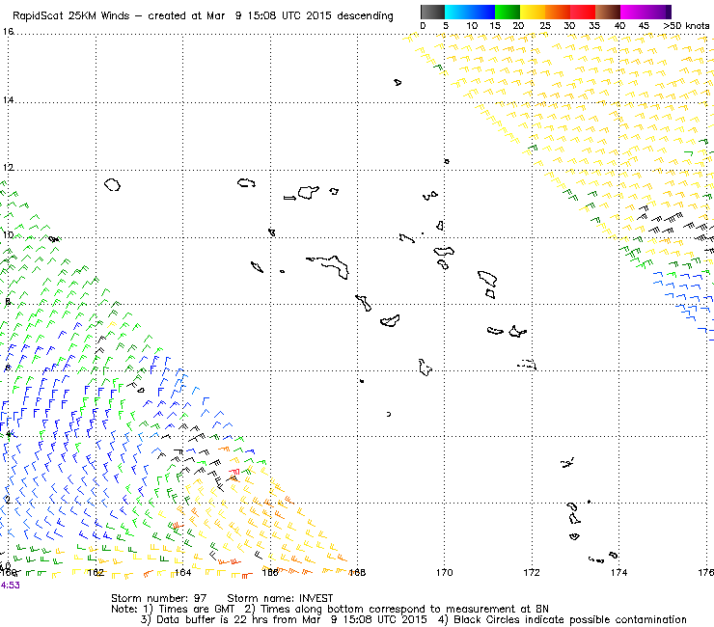Screen dimensions: 714x627
Task: Click the latitude axis label '14'
Action: [8, 99]
